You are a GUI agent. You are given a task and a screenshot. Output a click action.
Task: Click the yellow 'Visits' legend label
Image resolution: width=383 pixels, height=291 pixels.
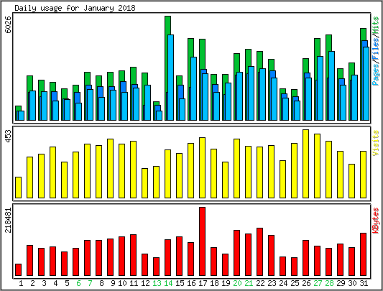[x=375, y=143]
